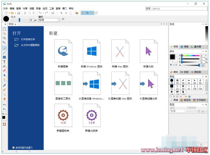Open the 帮助 menu
Image resolution: width=210 pixels, height=155 pixels.
(x=71, y=9)
